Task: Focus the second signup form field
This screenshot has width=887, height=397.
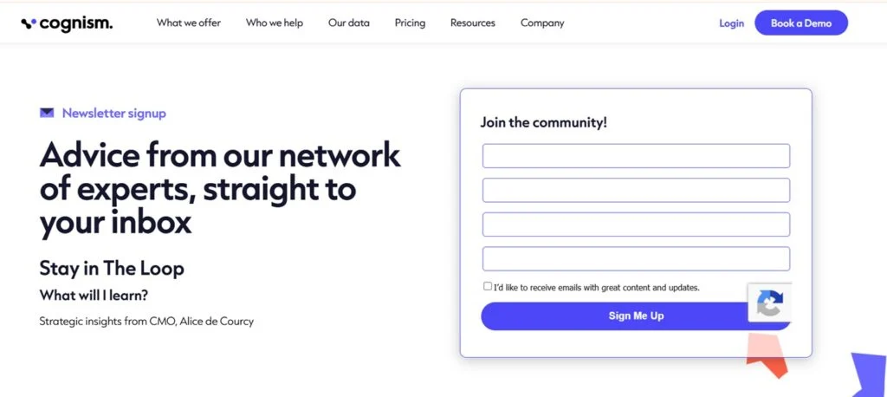Action: pyautogui.click(x=636, y=191)
